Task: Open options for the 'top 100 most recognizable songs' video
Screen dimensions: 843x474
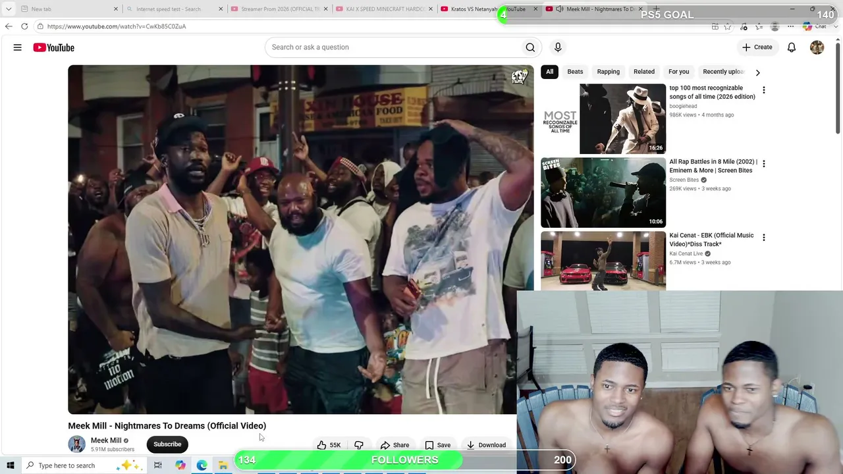Action: pos(764,90)
